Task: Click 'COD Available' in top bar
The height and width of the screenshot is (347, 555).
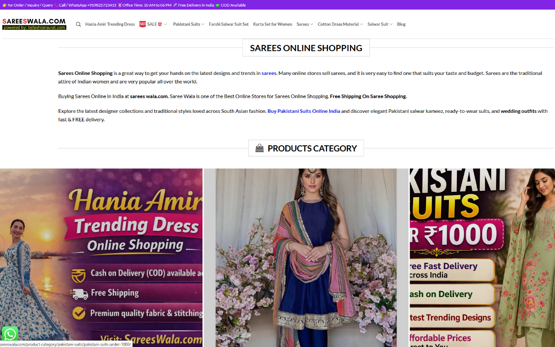Action: [x=233, y=5]
